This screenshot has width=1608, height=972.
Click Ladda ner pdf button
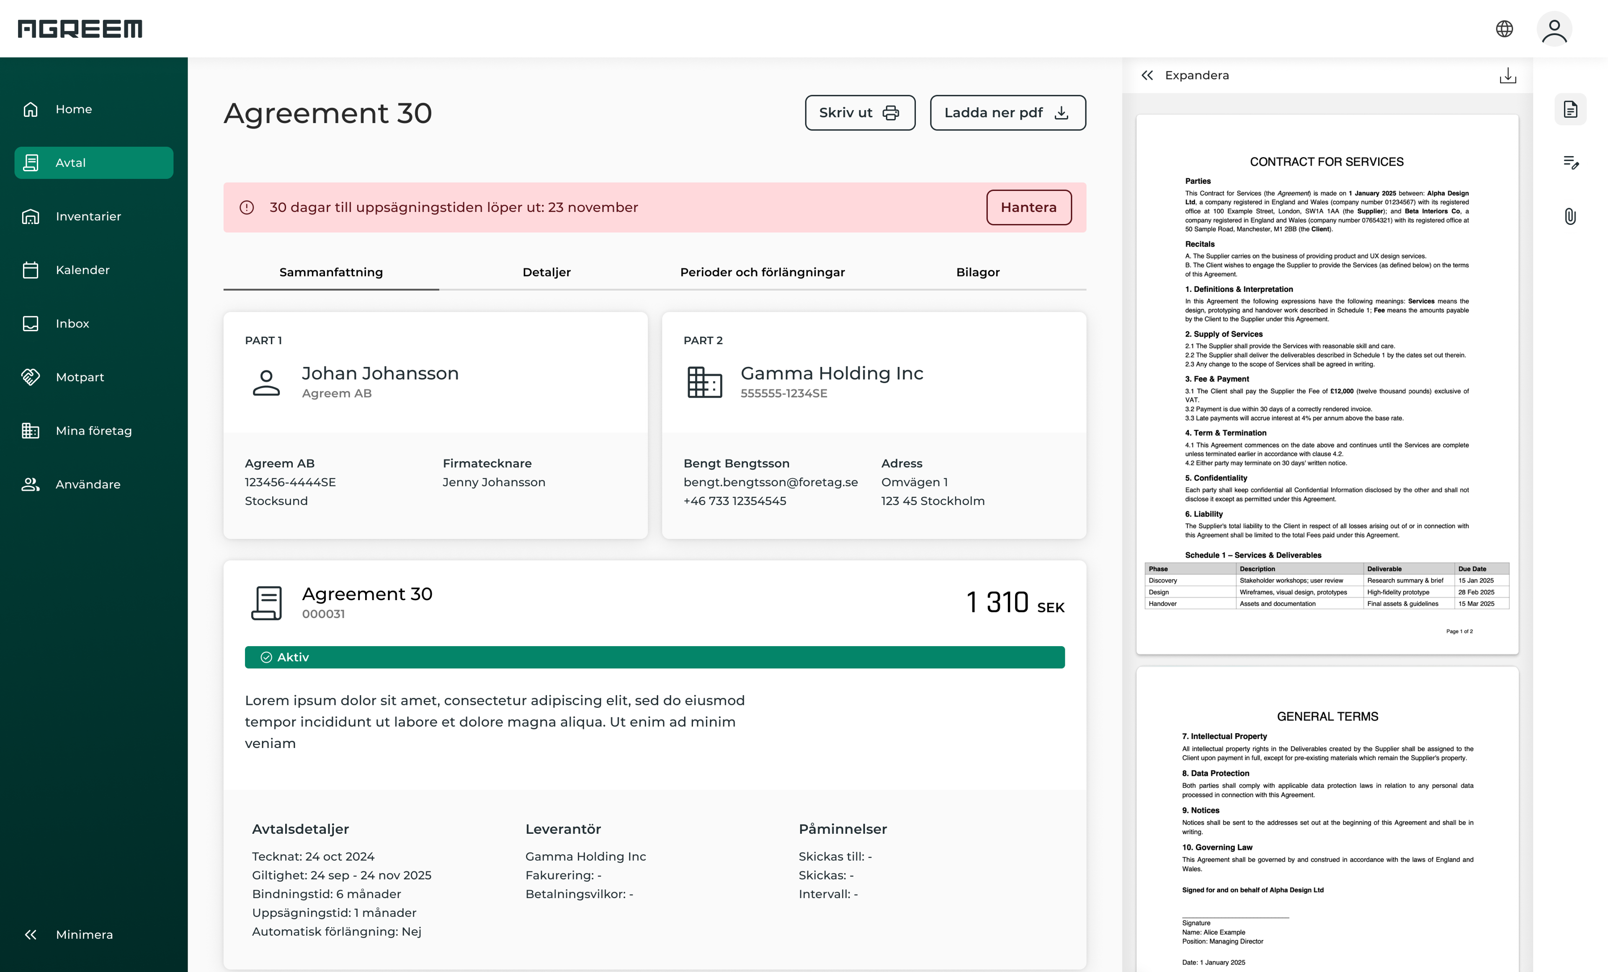click(1008, 113)
